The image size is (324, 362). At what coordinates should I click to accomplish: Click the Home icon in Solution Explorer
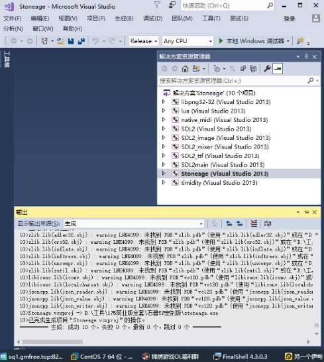(185, 68)
